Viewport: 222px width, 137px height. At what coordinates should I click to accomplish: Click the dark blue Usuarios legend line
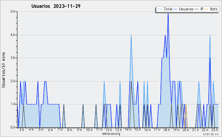tap(175, 9)
